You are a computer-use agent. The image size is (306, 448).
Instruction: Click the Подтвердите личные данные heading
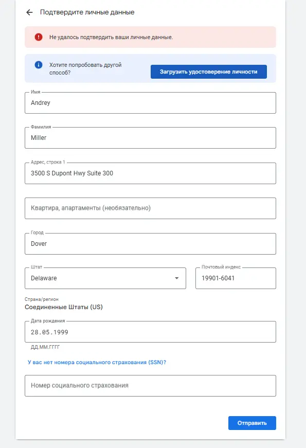coord(87,12)
